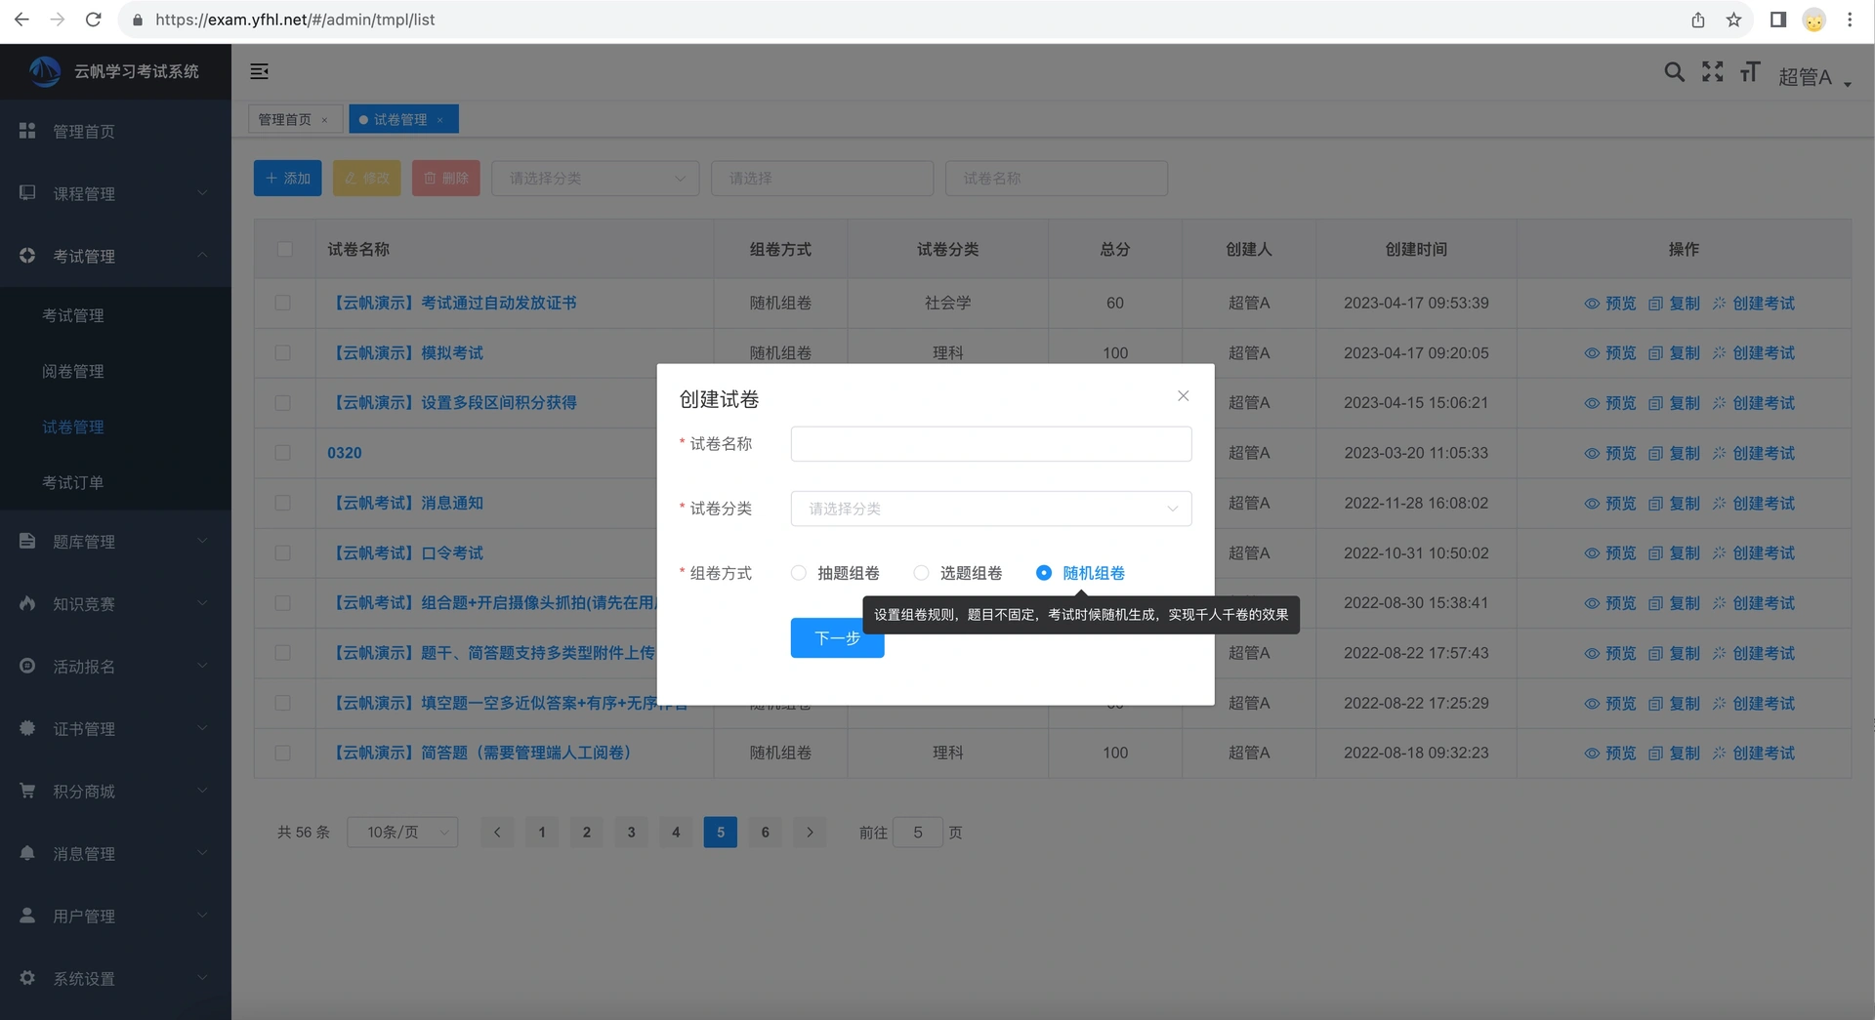This screenshot has height=1020, width=1875.
Task: Close the 管理首页 tab via its x
Action: [x=324, y=120]
